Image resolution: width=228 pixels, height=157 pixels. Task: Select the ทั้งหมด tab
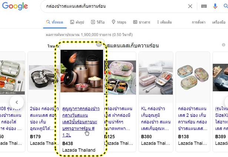54,22
